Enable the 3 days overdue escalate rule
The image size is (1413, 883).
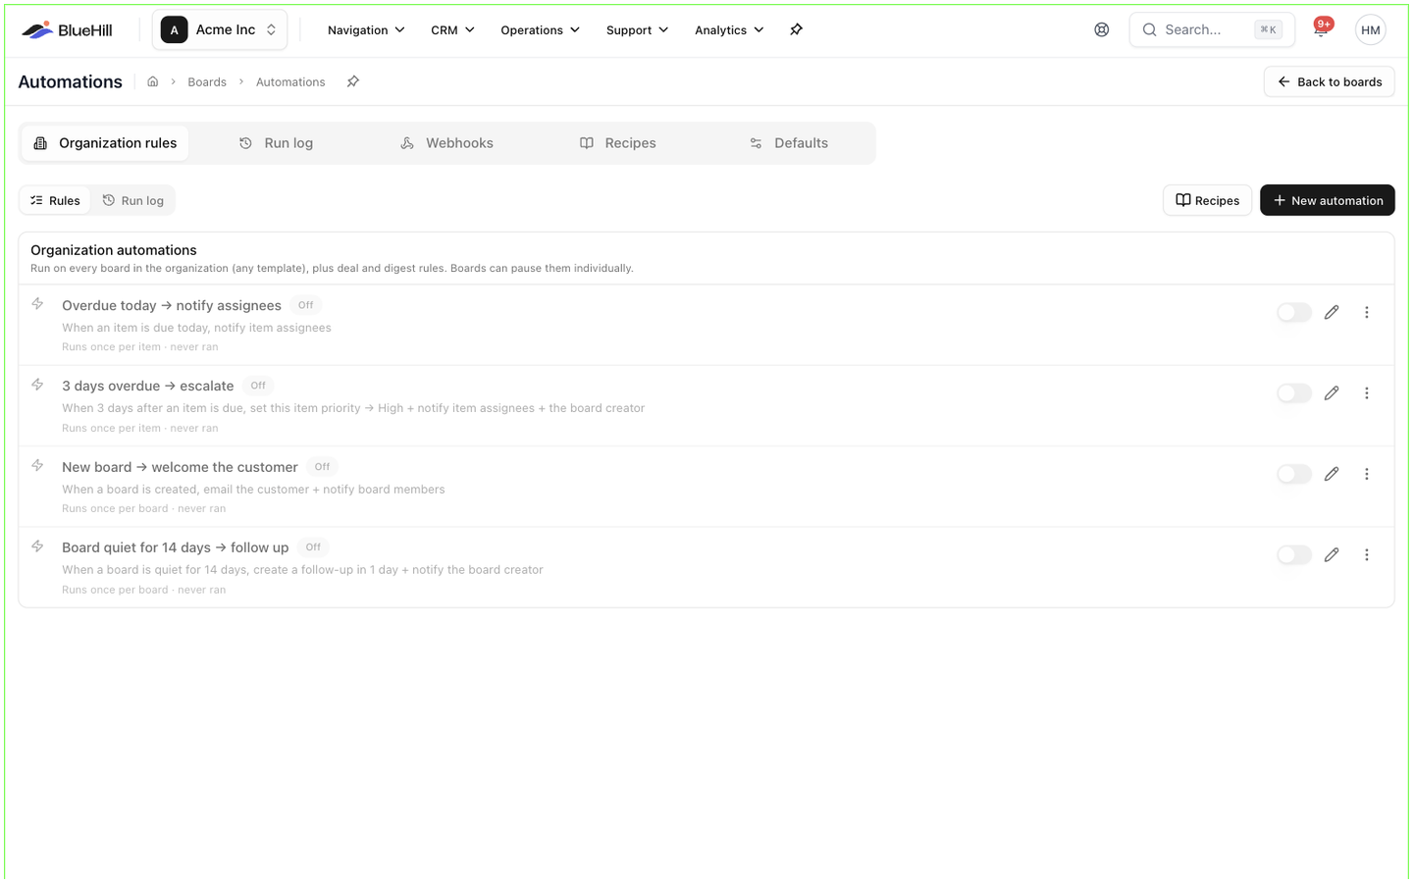tap(1294, 393)
